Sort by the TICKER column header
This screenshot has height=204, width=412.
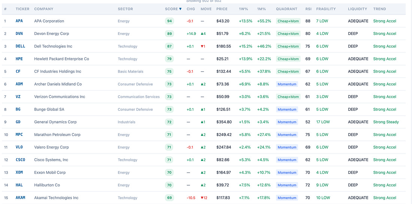tap(22, 9)
